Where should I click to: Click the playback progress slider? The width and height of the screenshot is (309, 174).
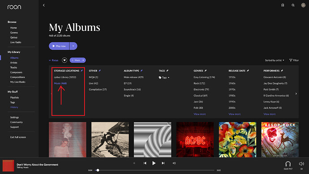pos(154,170)
